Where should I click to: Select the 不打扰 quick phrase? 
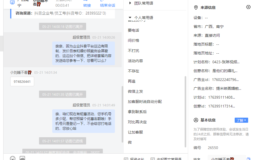pos(133,51)
